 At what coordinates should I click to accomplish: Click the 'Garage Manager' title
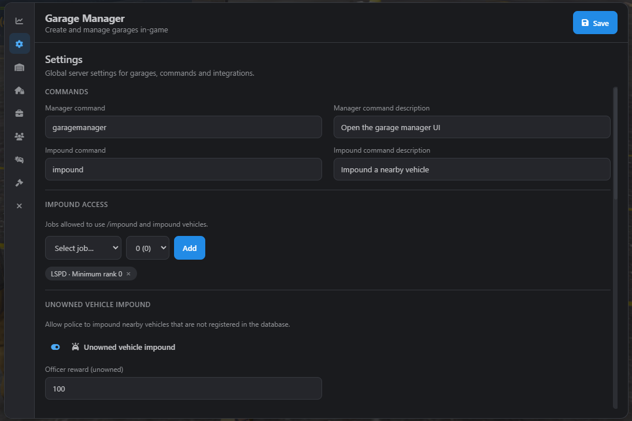tap(84, 19)
